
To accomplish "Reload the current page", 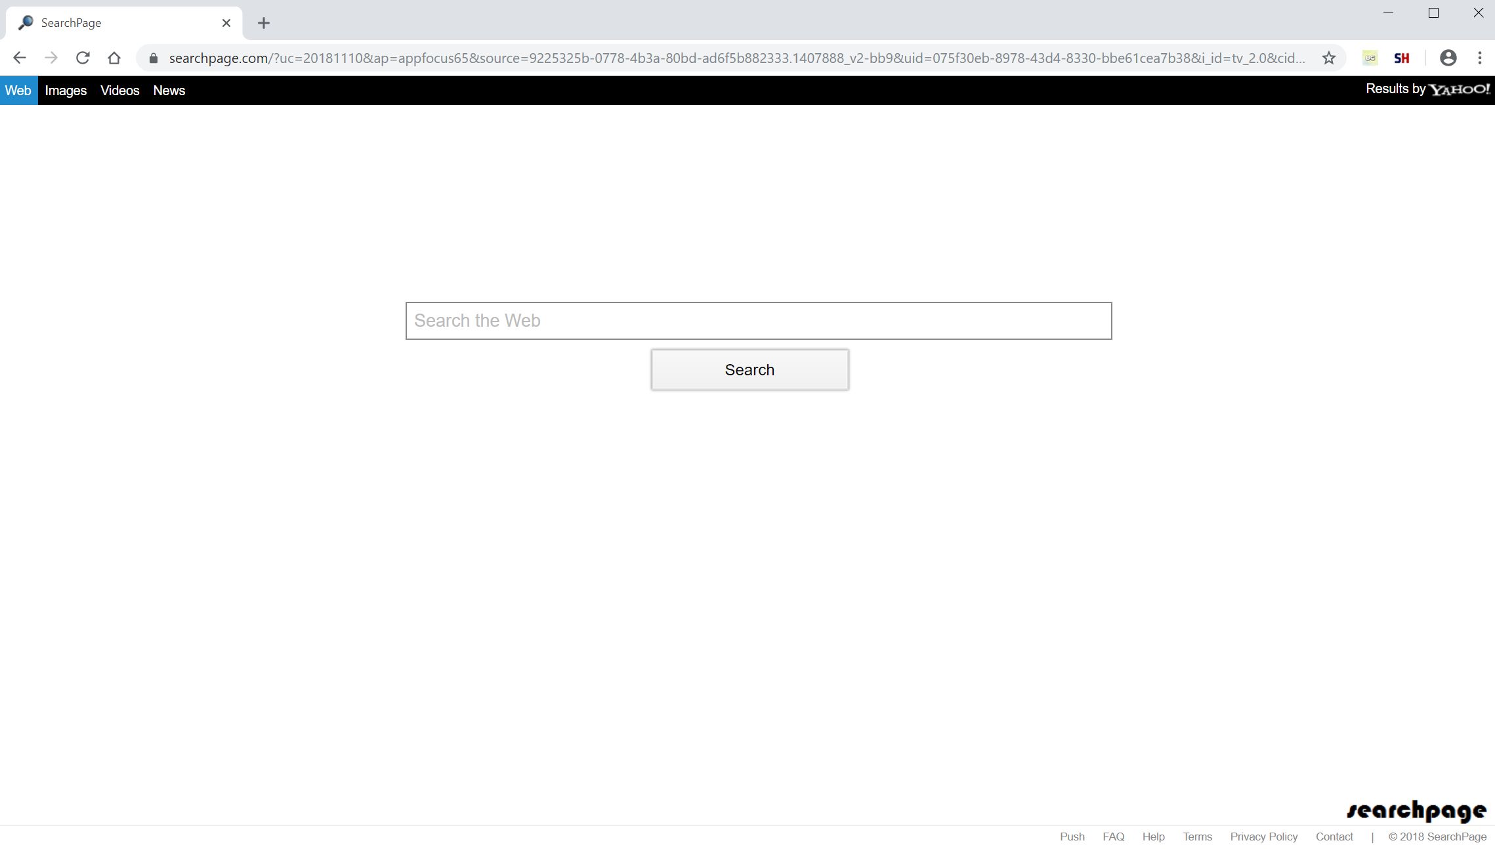I will pyautogui.click(x=83, y=58).
